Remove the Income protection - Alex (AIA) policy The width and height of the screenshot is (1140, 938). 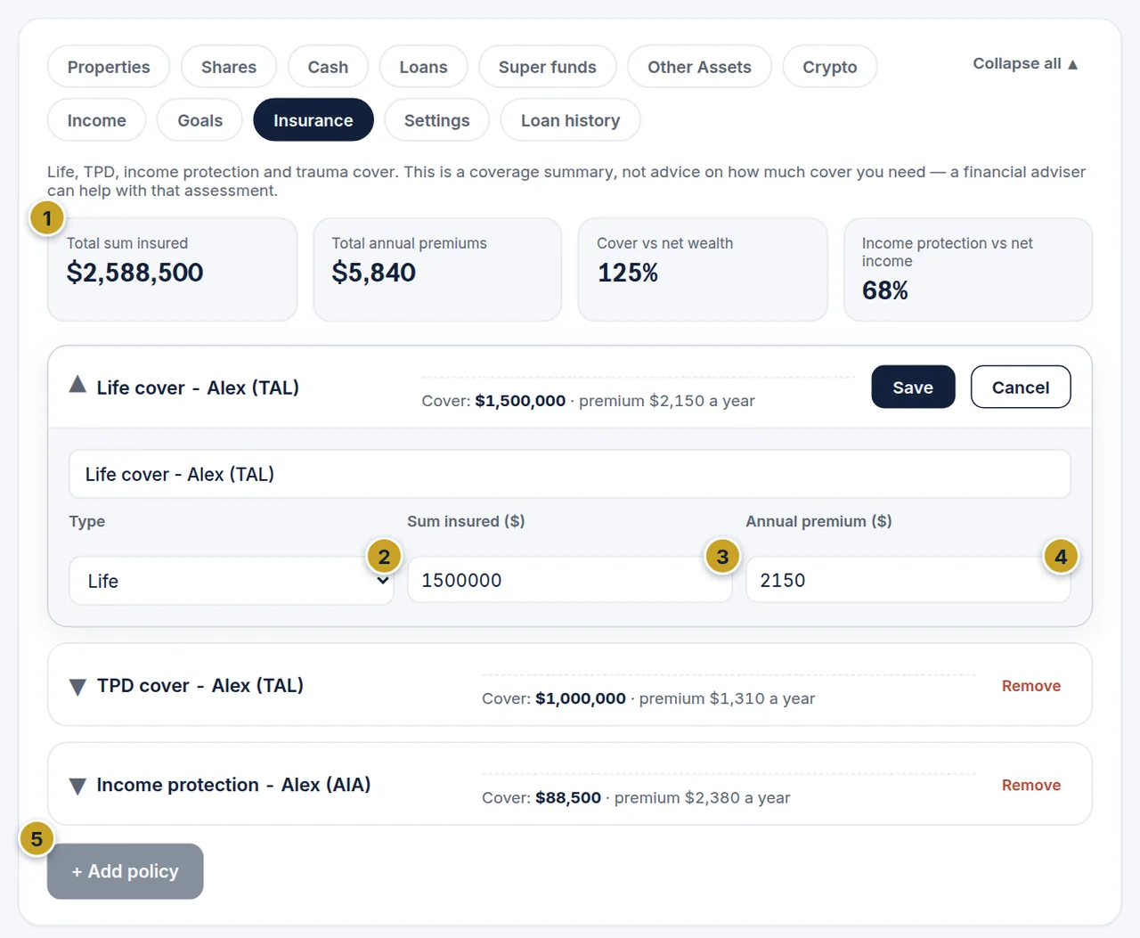tap(1031, 785)
